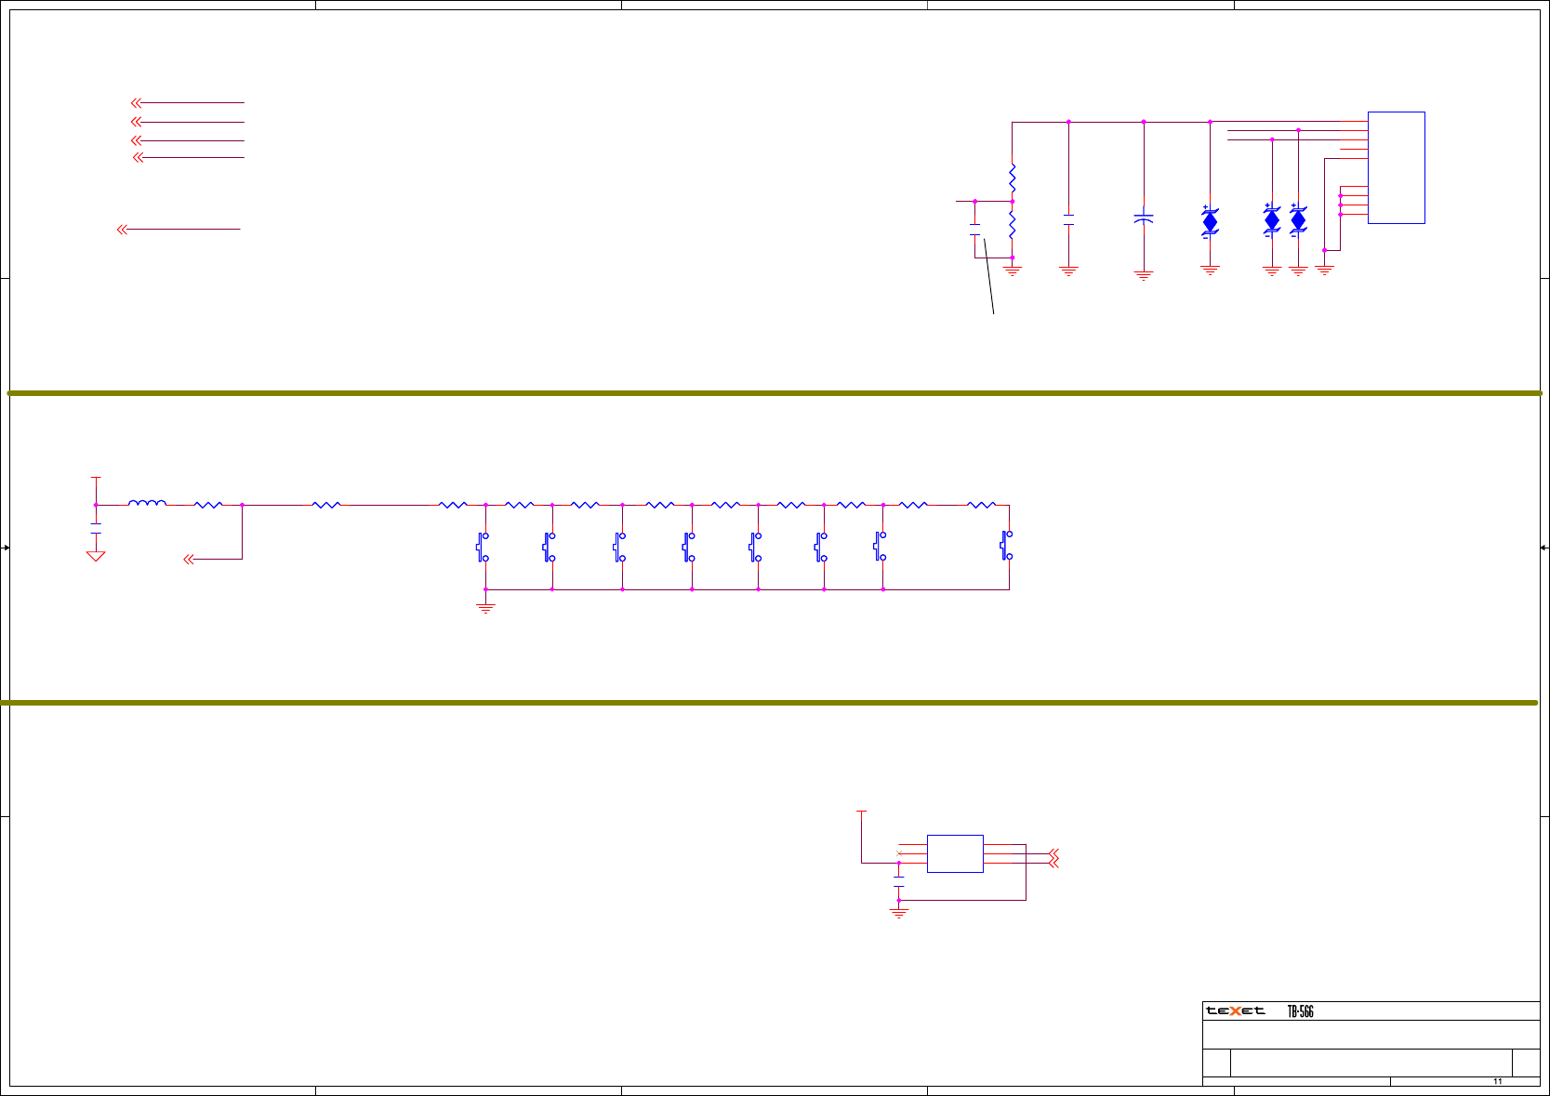Select the lower resistor of the vertical divider

click(x=1013, y=224)
